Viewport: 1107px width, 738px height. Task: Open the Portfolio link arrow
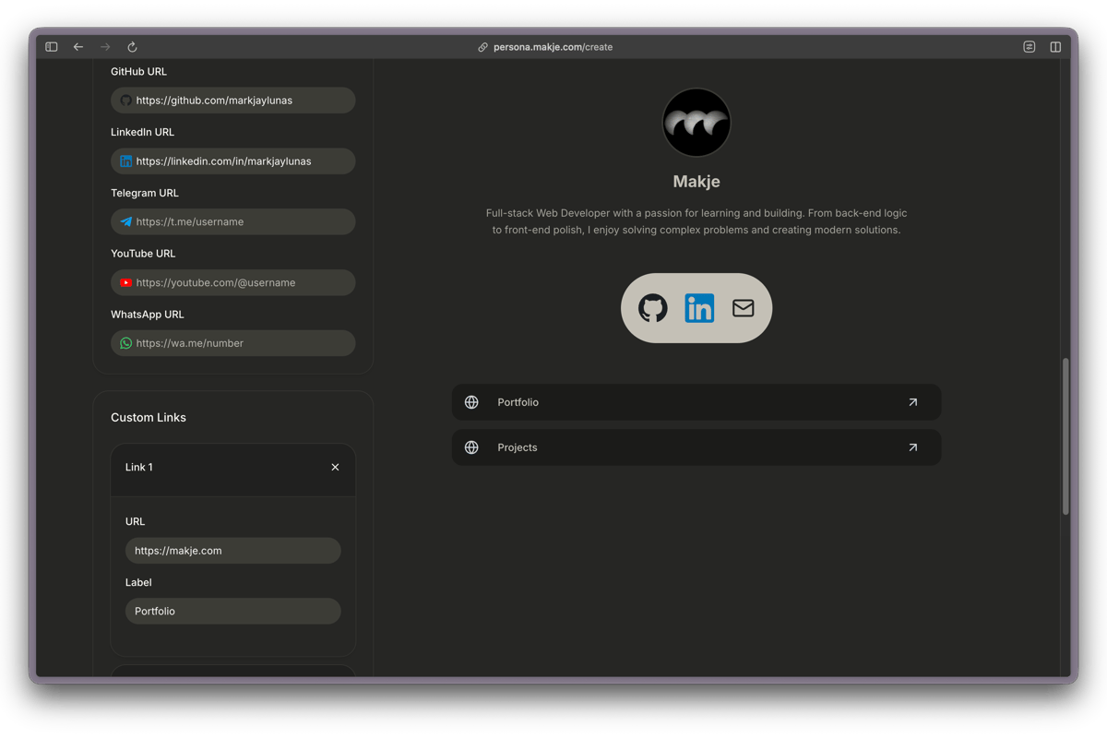912,402
